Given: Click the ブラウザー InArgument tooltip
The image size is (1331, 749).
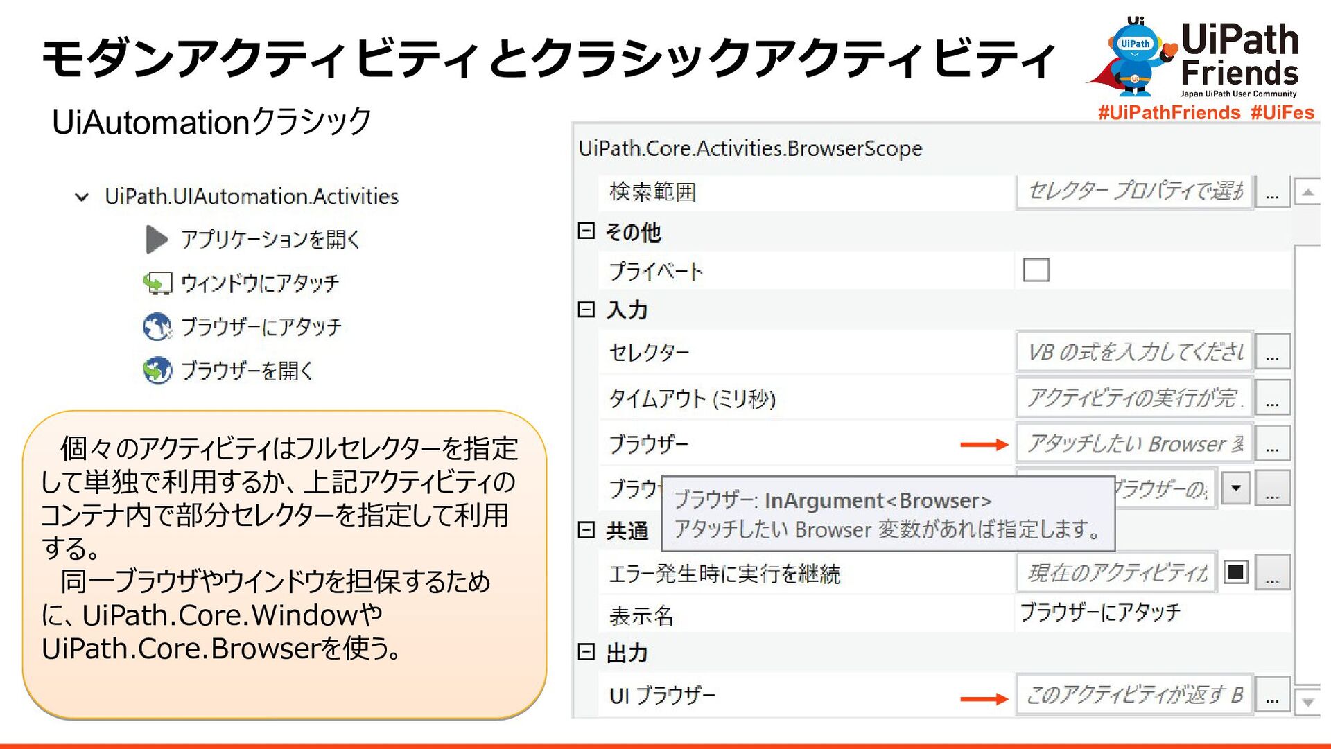Looking at the screenshot, I should coord(888,514).
